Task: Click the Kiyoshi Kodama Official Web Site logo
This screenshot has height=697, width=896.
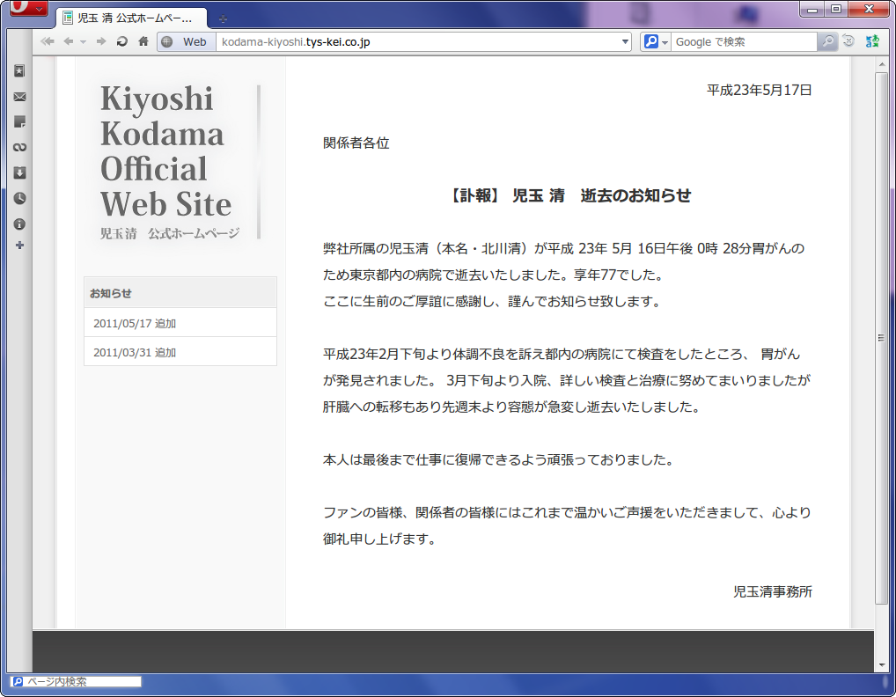Action: click(x=170, y=162)
